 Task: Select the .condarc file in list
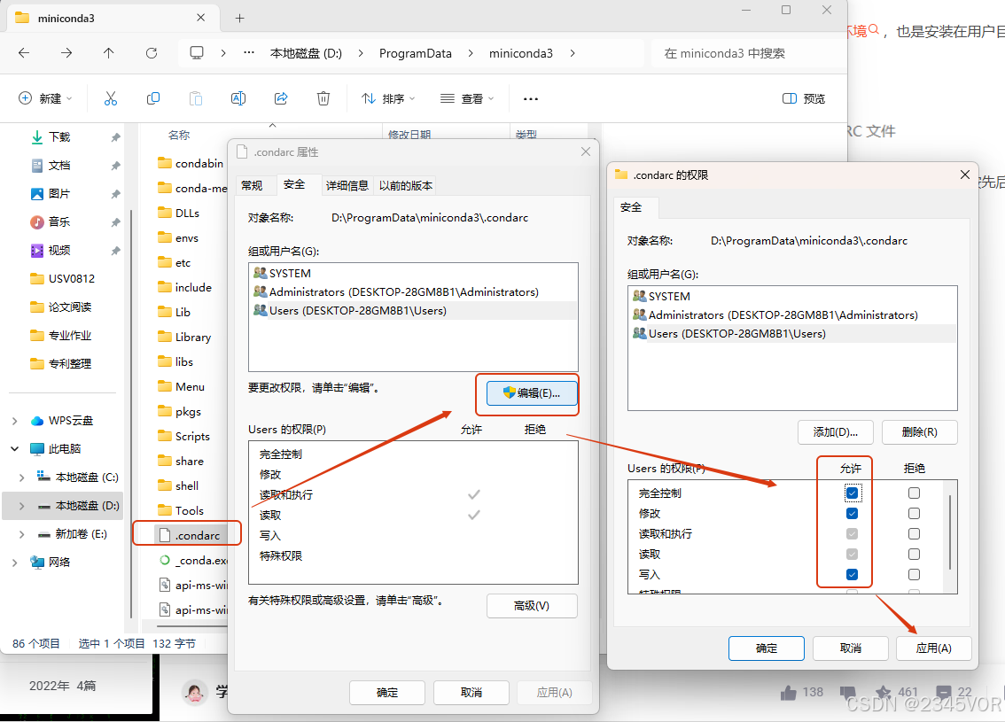[x=190, y=535]
